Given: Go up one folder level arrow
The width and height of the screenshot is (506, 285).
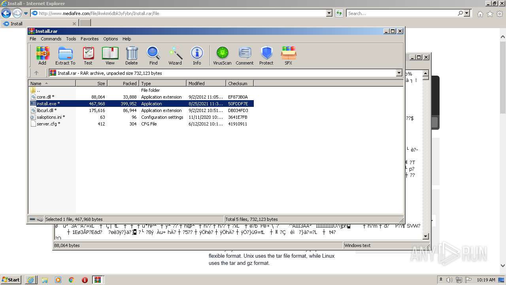Looking at the screenshot, I should 36,73.
